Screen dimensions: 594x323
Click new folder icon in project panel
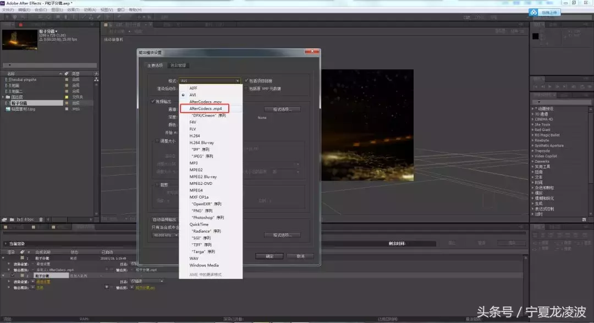(12, 220)
